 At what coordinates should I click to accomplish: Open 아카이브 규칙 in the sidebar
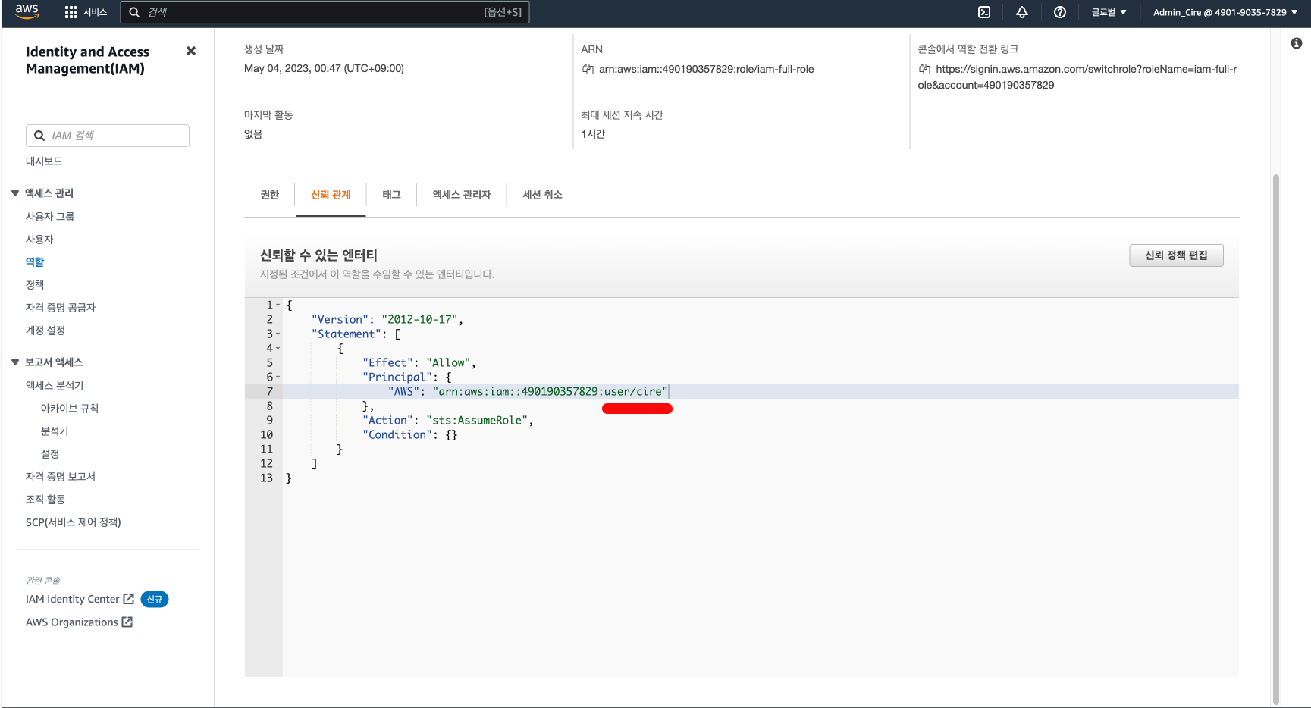(x=70, y=409)
